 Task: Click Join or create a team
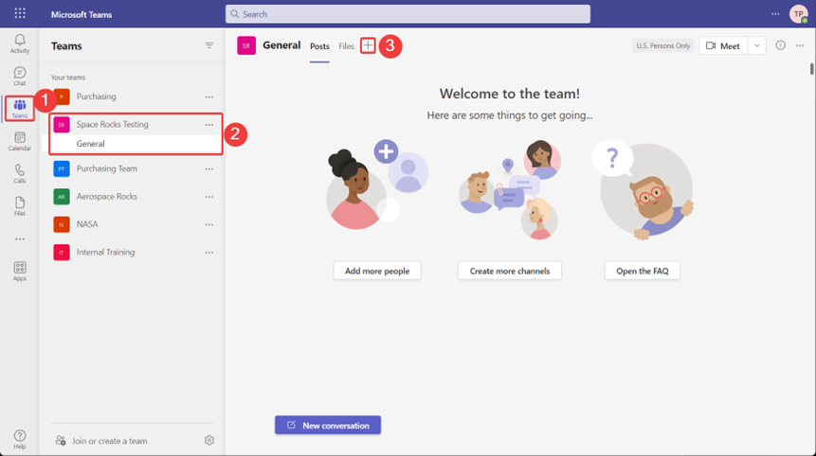click(x=102, y=441)
